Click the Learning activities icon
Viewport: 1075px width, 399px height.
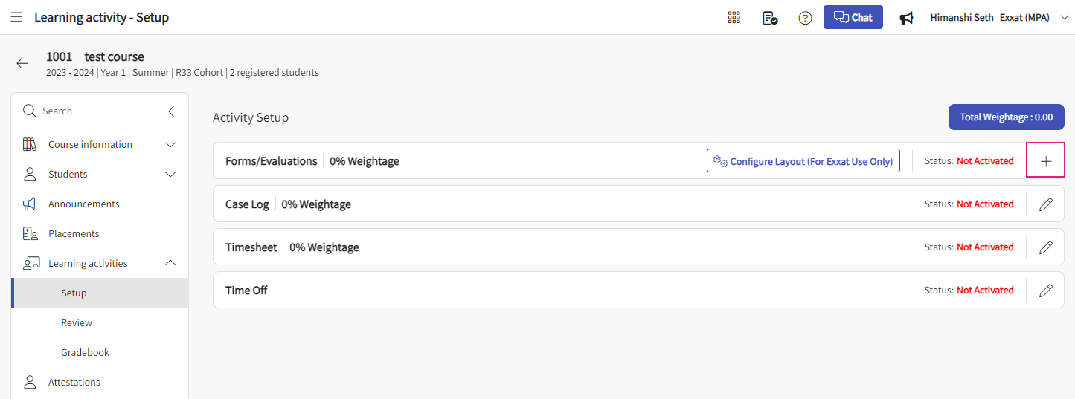tap(31, 263)
